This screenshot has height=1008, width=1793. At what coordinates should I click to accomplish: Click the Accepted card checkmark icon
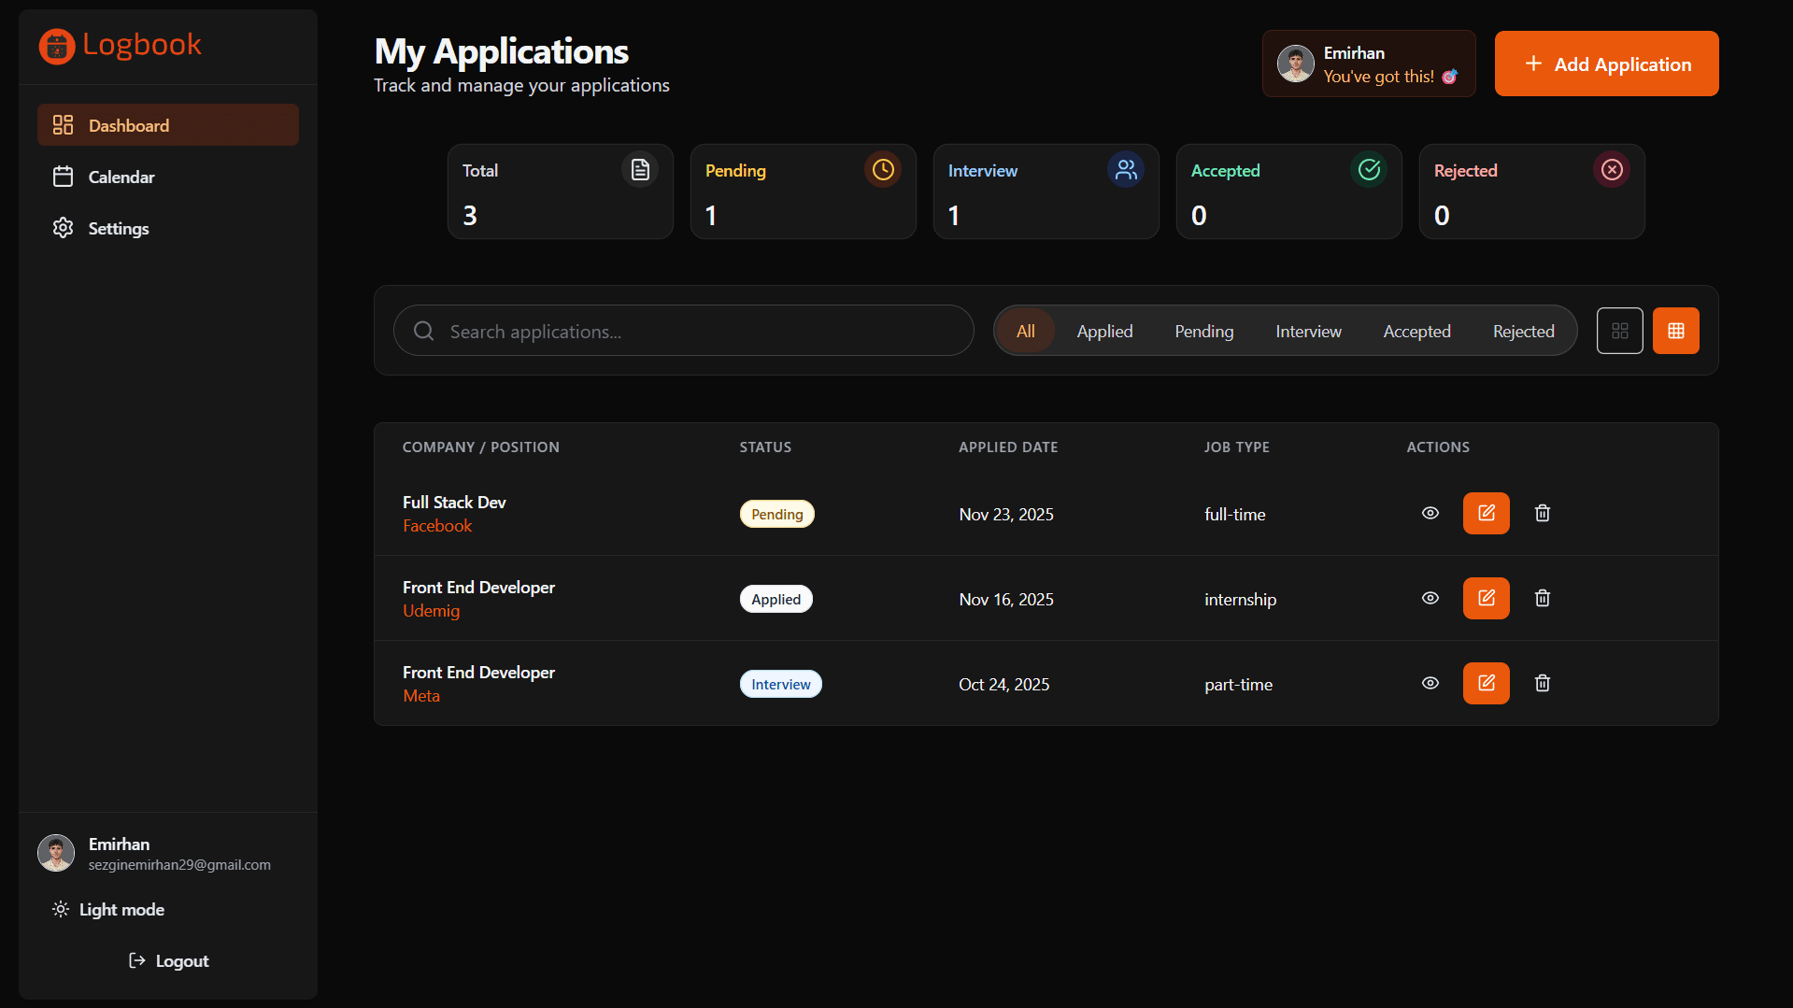[1369, 170]
